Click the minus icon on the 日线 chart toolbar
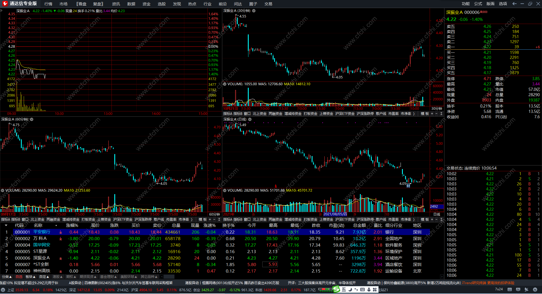 pyautogui.click(x=436, y=220)
